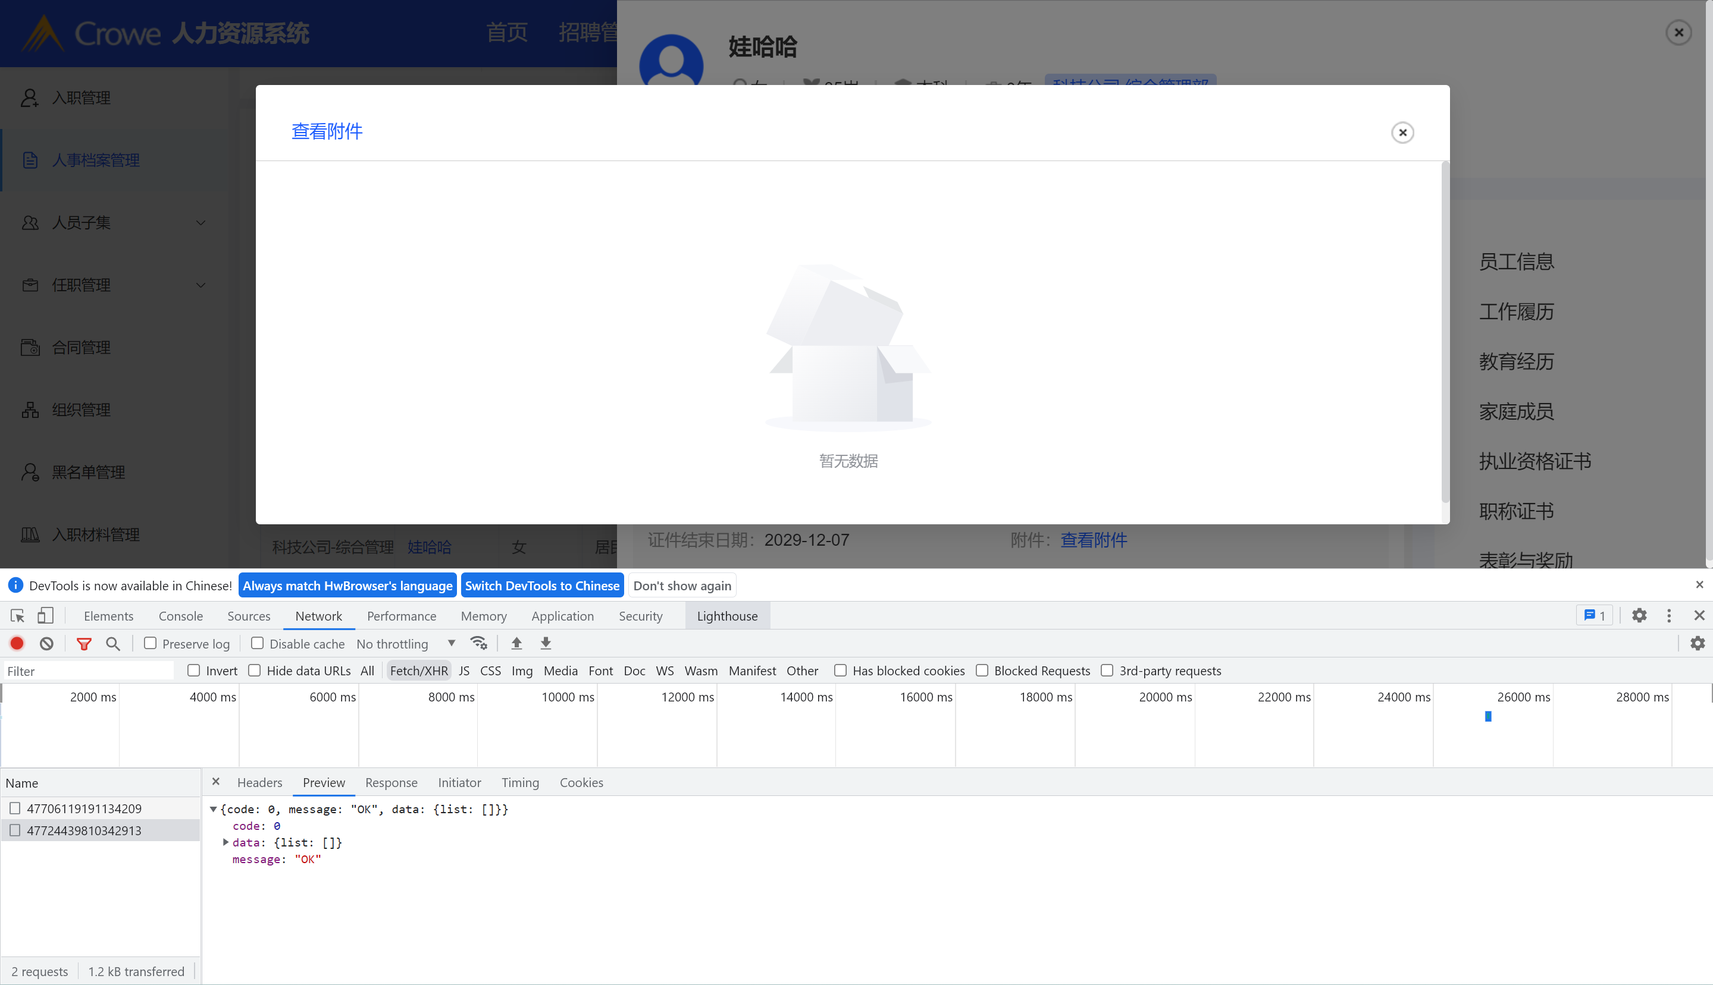The width and height of the screenshot is (1713, 985).
Task: Click Switch DevTools to Chinese button
Action: tap(541, 585)
